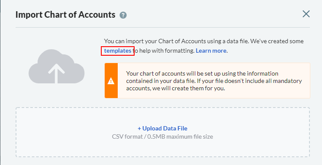Click the plus sign before Upload Data File
Image resolution: width=322 pixels, height=165 pixels.
coord(139,129)
